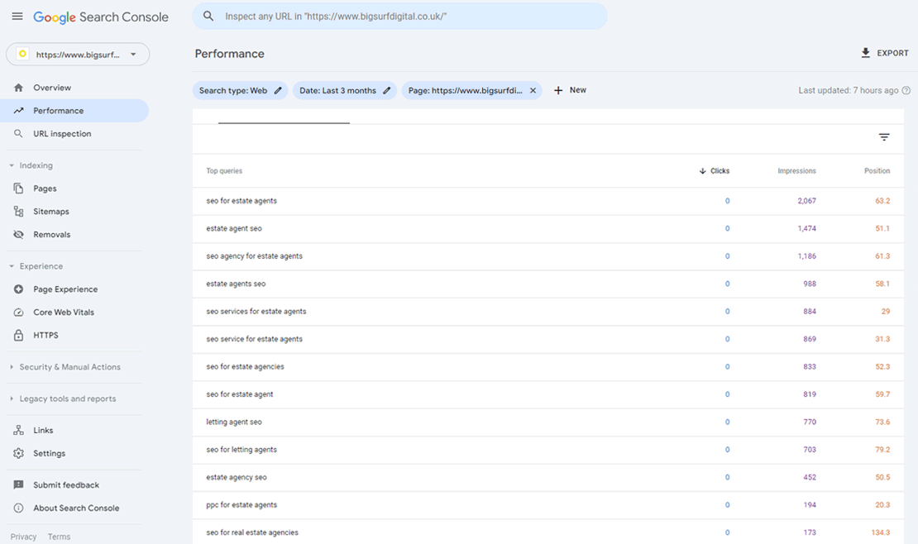Click the Sitemaps icon
The height and width of the screenshot is (544, 918).
pyautogui.click(x=19, y=212)
